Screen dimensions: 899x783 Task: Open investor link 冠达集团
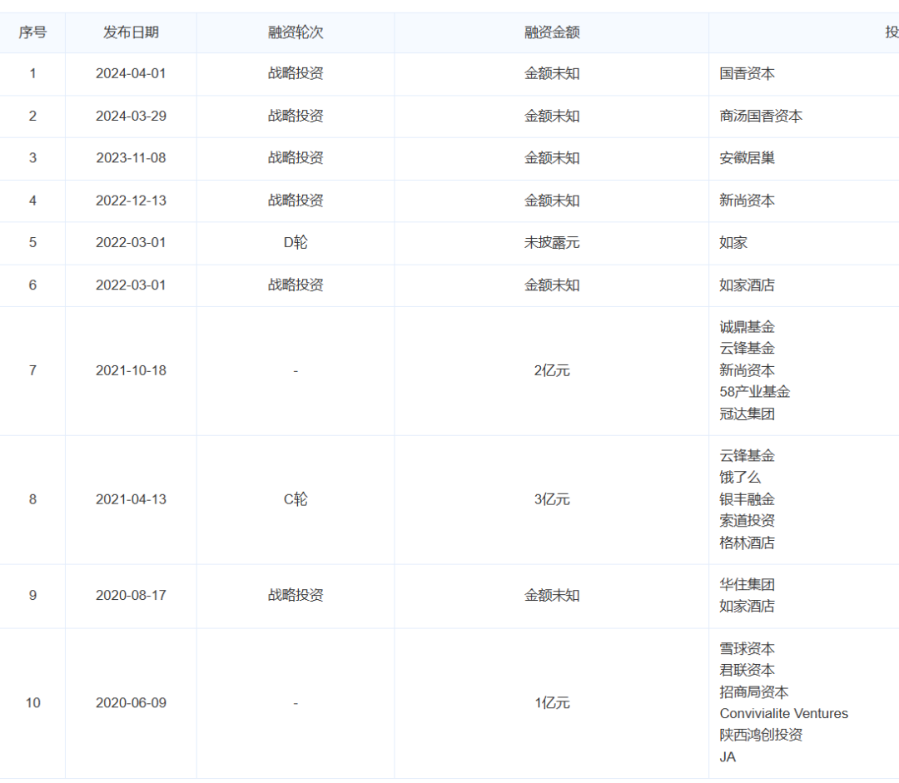(x=747, y=414)
